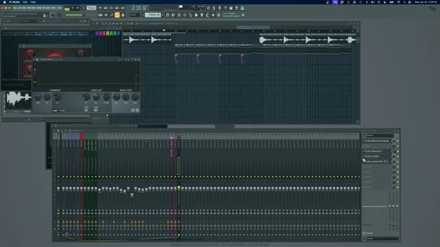Expand Fruity Blood Overdrive slot arrow
The height and width of the screenshot is (247, 440).
(364, 141)
